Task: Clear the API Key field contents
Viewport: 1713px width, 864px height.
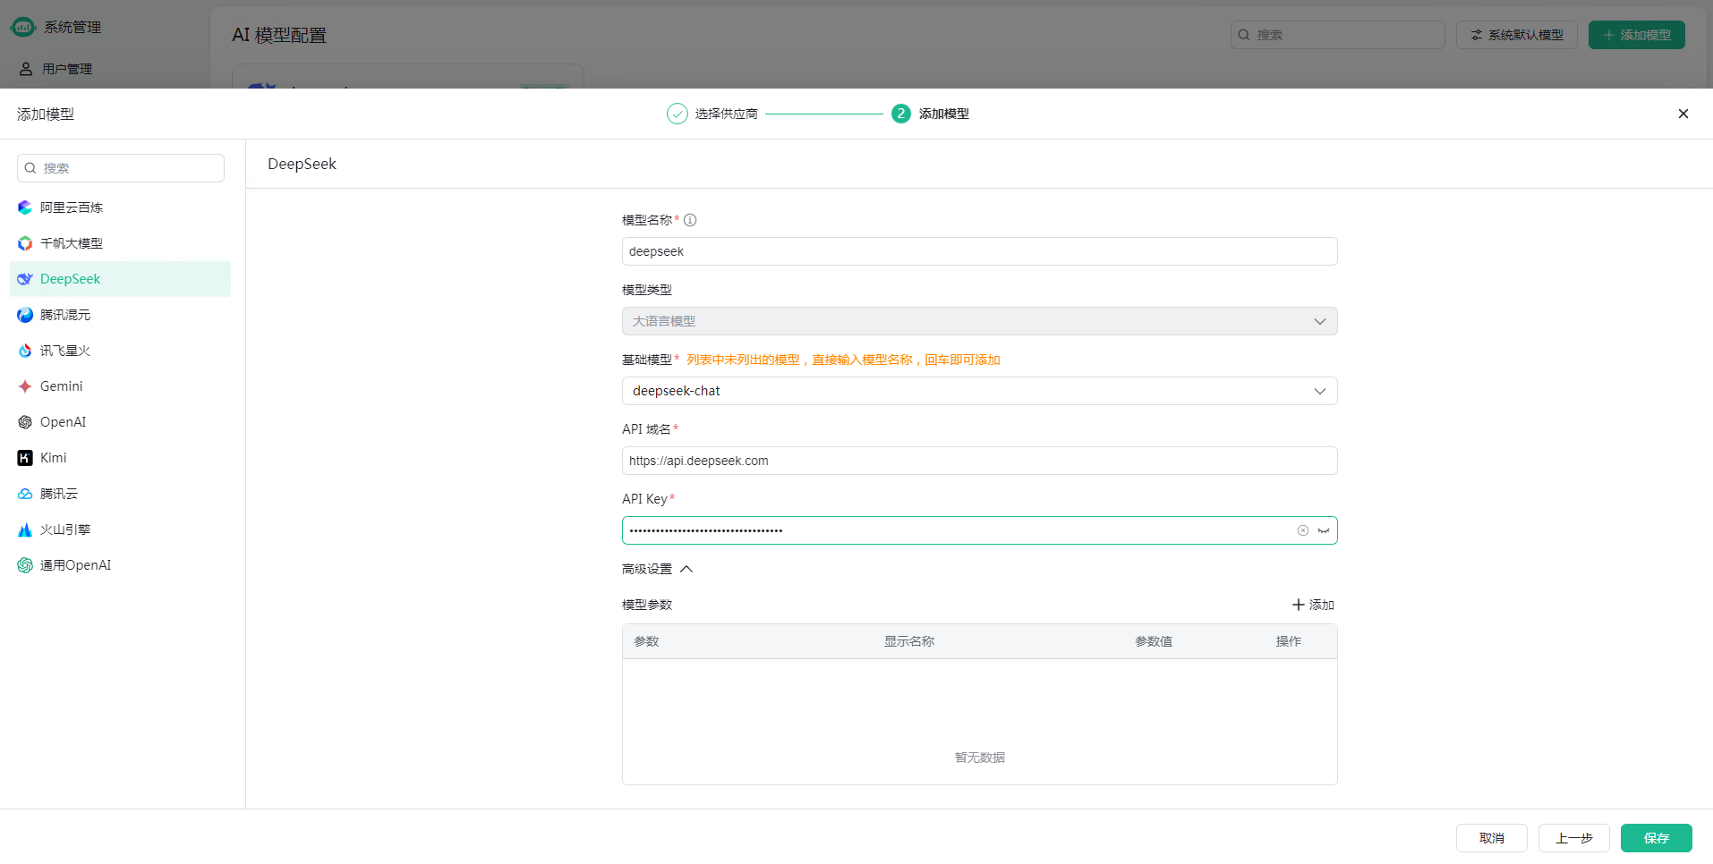Action: tap(1303, 530)
